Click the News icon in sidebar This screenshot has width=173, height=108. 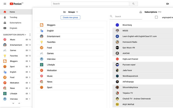[5, 88]
